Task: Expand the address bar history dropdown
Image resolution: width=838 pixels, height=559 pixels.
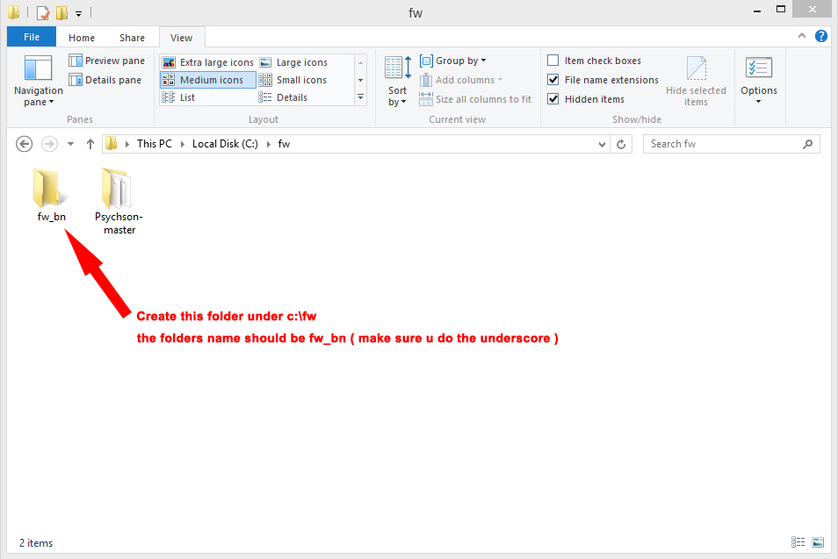Action: 602,144
